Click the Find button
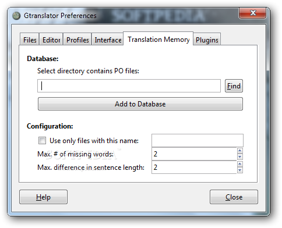This screenshot has height=228, width=282. pos(234,86)
